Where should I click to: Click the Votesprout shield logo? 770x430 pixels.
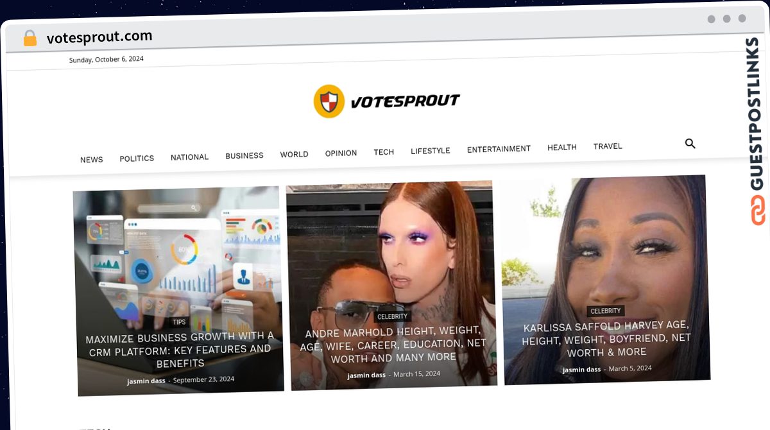tap(329, 101)
